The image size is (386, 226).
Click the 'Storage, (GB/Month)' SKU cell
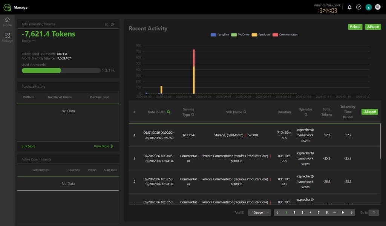[x=229, y=135]
